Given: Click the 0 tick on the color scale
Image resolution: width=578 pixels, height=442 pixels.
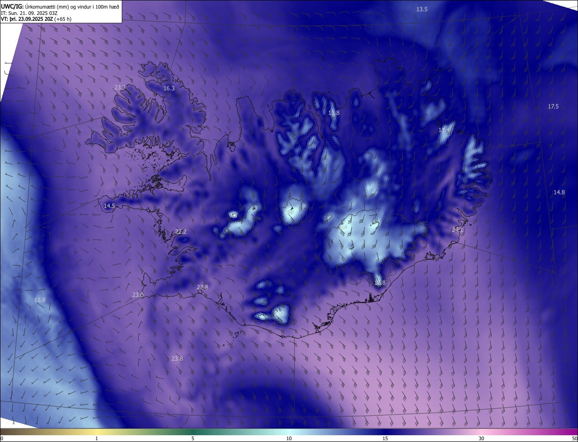Looking at the screenshot, I should (2, 438).
